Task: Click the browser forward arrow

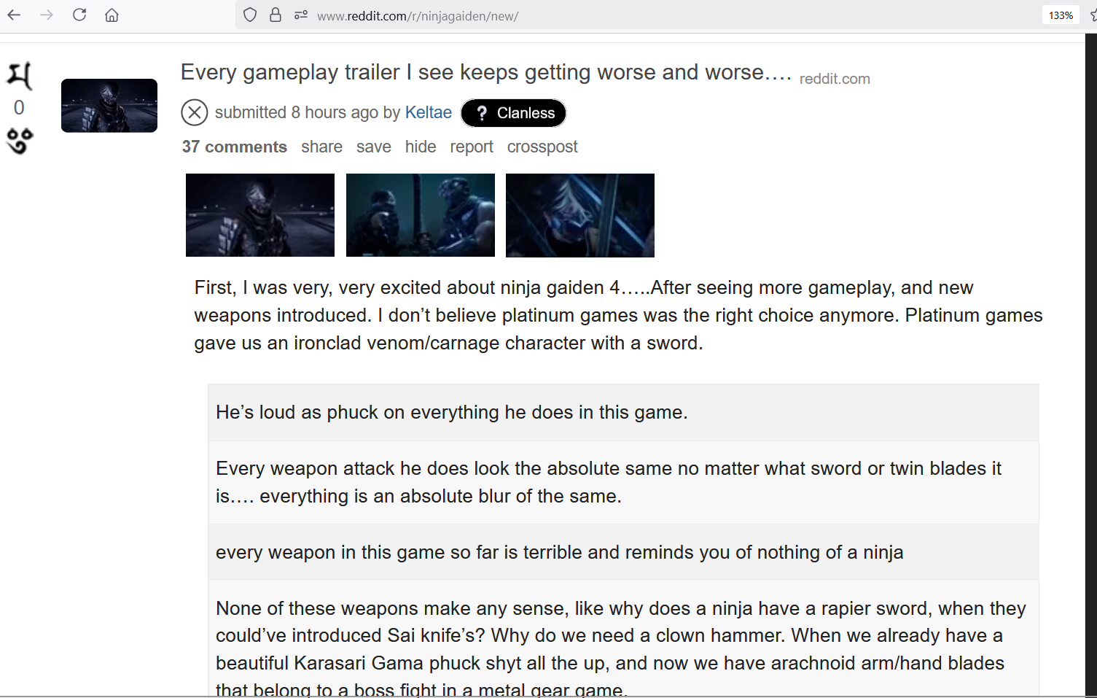Action: [x=47, y=15]
